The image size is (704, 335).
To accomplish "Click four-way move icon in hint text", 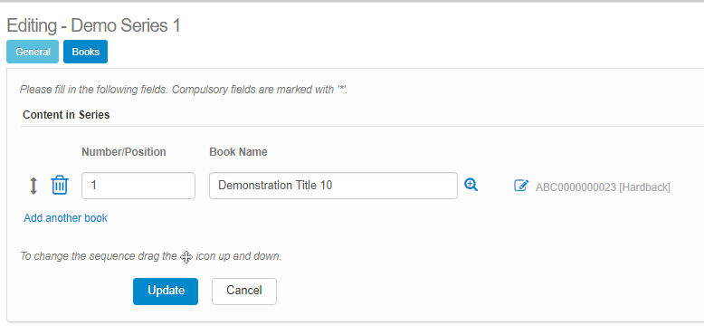I will 186,257.
